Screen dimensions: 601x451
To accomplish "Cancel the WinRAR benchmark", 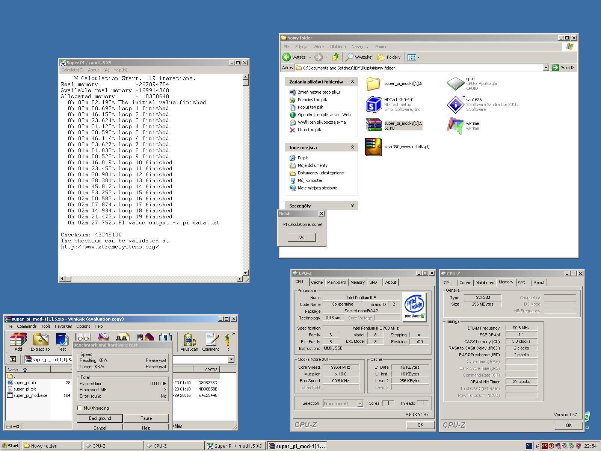I will click(x=100, y=427).
